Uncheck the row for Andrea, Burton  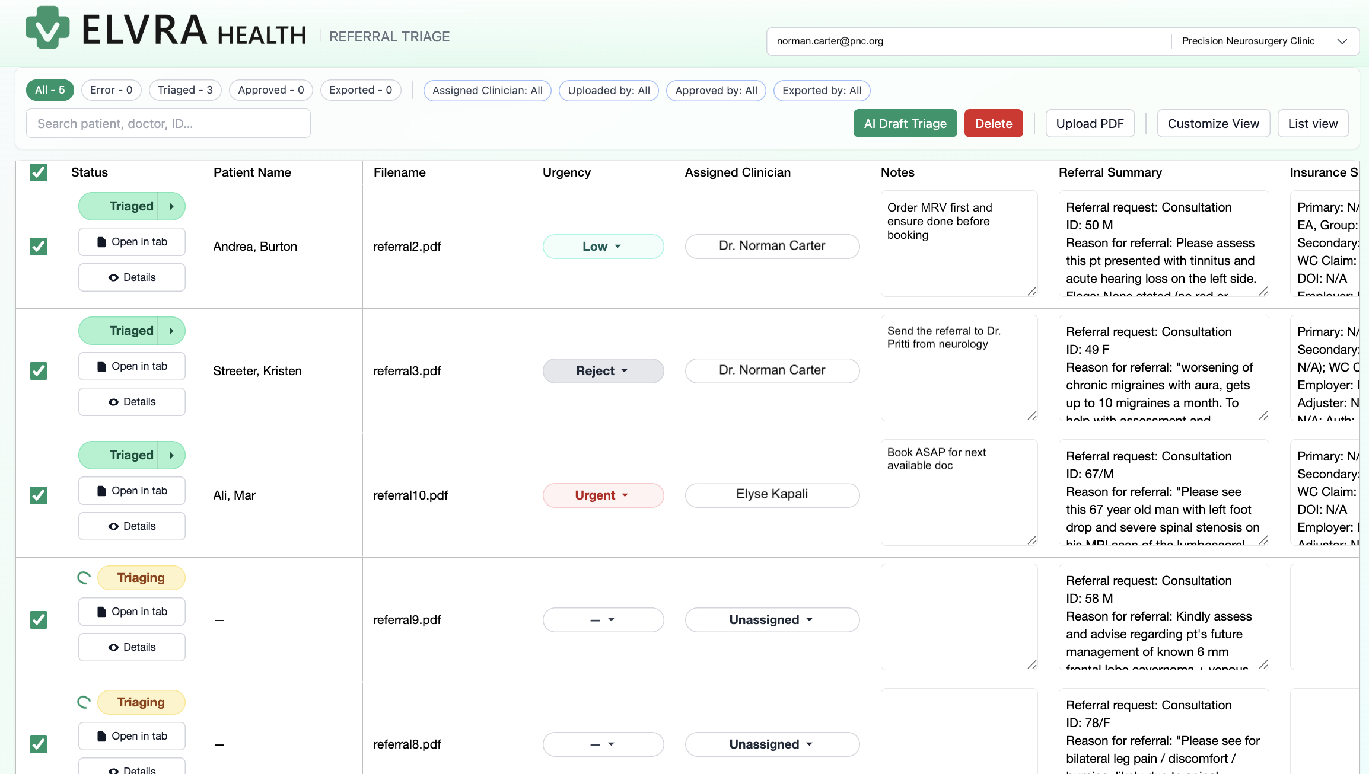(x=38, y=247)
